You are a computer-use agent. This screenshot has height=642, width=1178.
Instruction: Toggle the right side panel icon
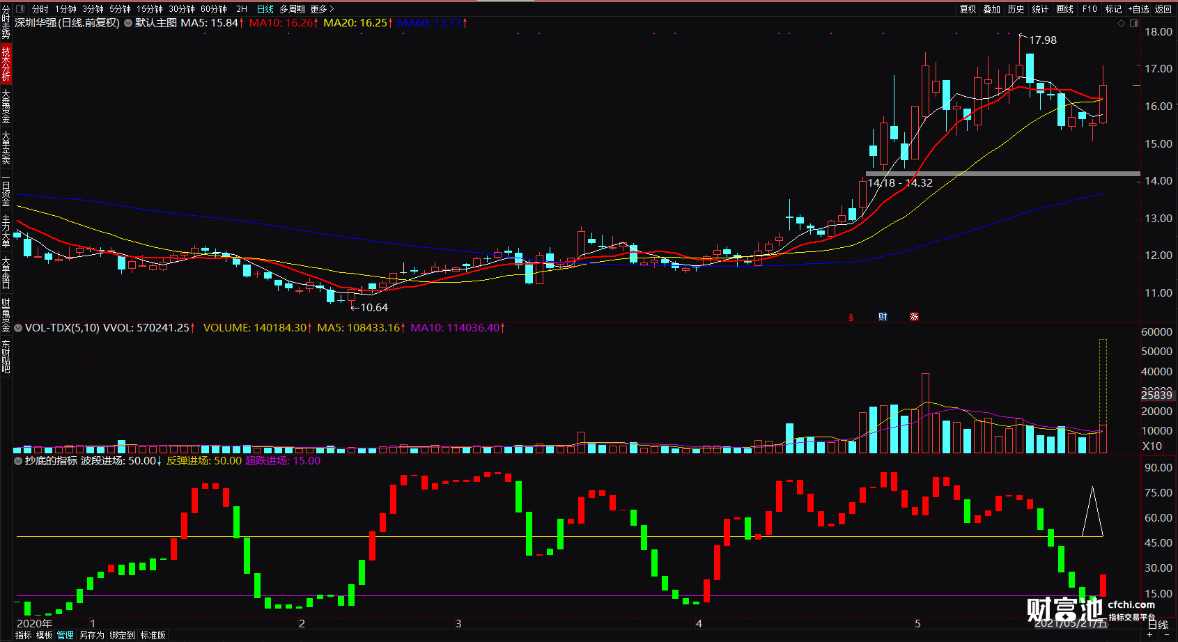(x=1133, y=23)
